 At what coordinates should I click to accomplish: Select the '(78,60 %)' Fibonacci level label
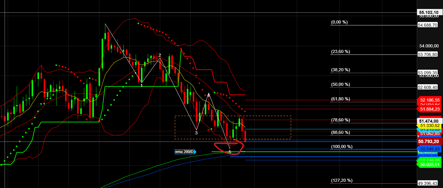[340, 120]
